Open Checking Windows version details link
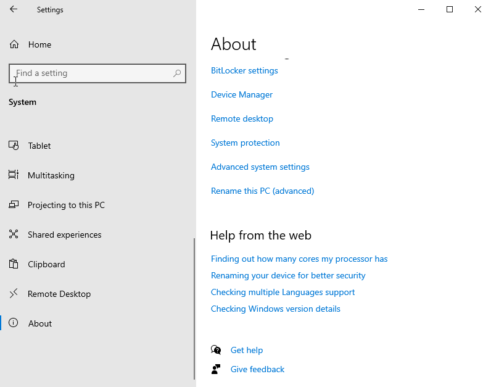The width and height of the screenshot is (491, 387). (276, 309)
